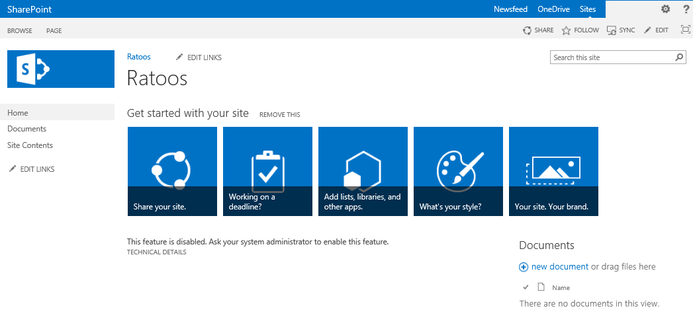Open the Share your site tile
The width and height of the screenshot is (693, 329).
click(172, 172)
